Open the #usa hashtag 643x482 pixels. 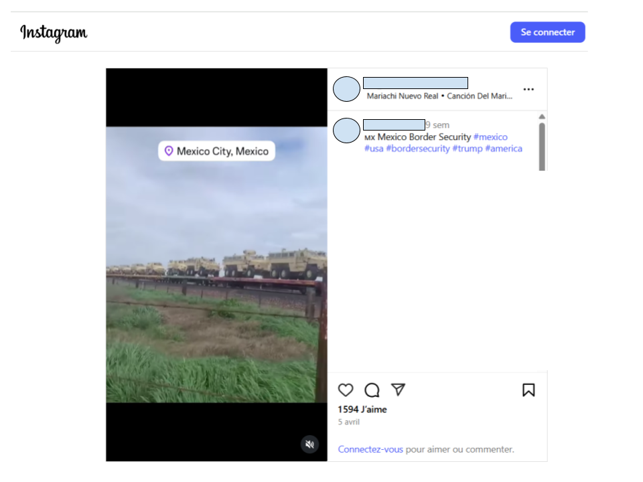pos(374,149)
